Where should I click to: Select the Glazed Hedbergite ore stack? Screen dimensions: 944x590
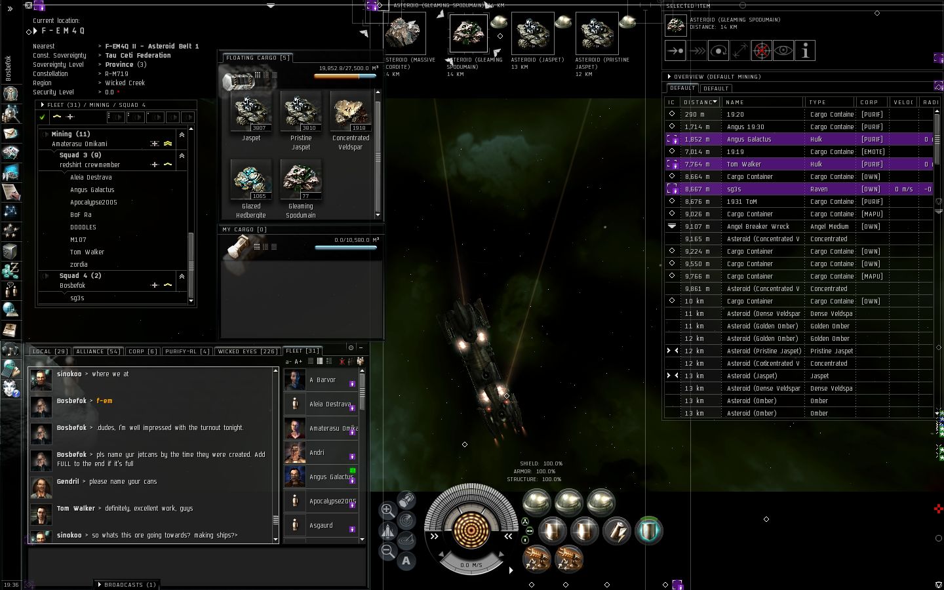point(251,189)
